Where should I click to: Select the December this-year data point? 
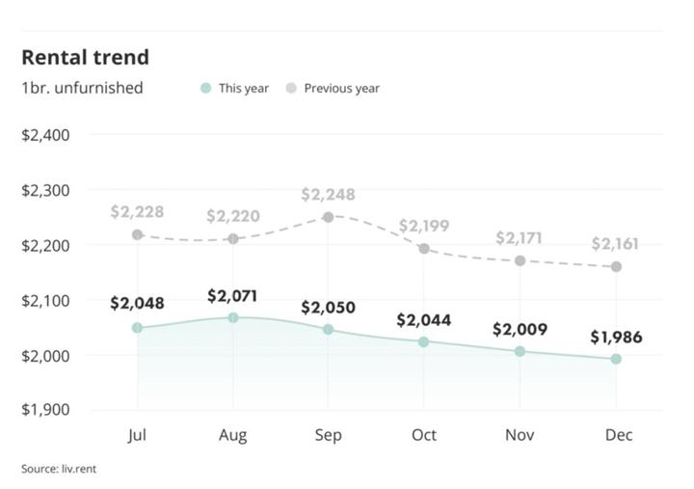pos(616,359)
